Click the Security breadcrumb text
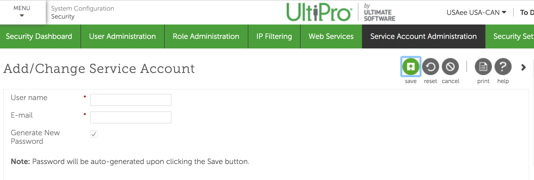 click(x=63, y=17)
